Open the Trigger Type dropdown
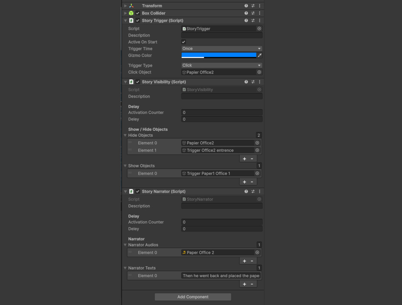The height and width of the screenshot is (305, 402). click(x=222, y=65)
